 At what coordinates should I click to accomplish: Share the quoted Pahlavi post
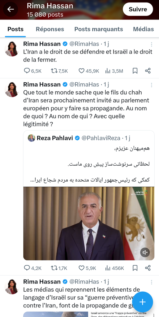[148, 268]
